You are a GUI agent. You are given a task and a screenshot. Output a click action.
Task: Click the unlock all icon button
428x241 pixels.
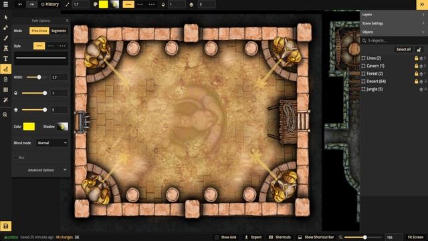click(419, 49)
